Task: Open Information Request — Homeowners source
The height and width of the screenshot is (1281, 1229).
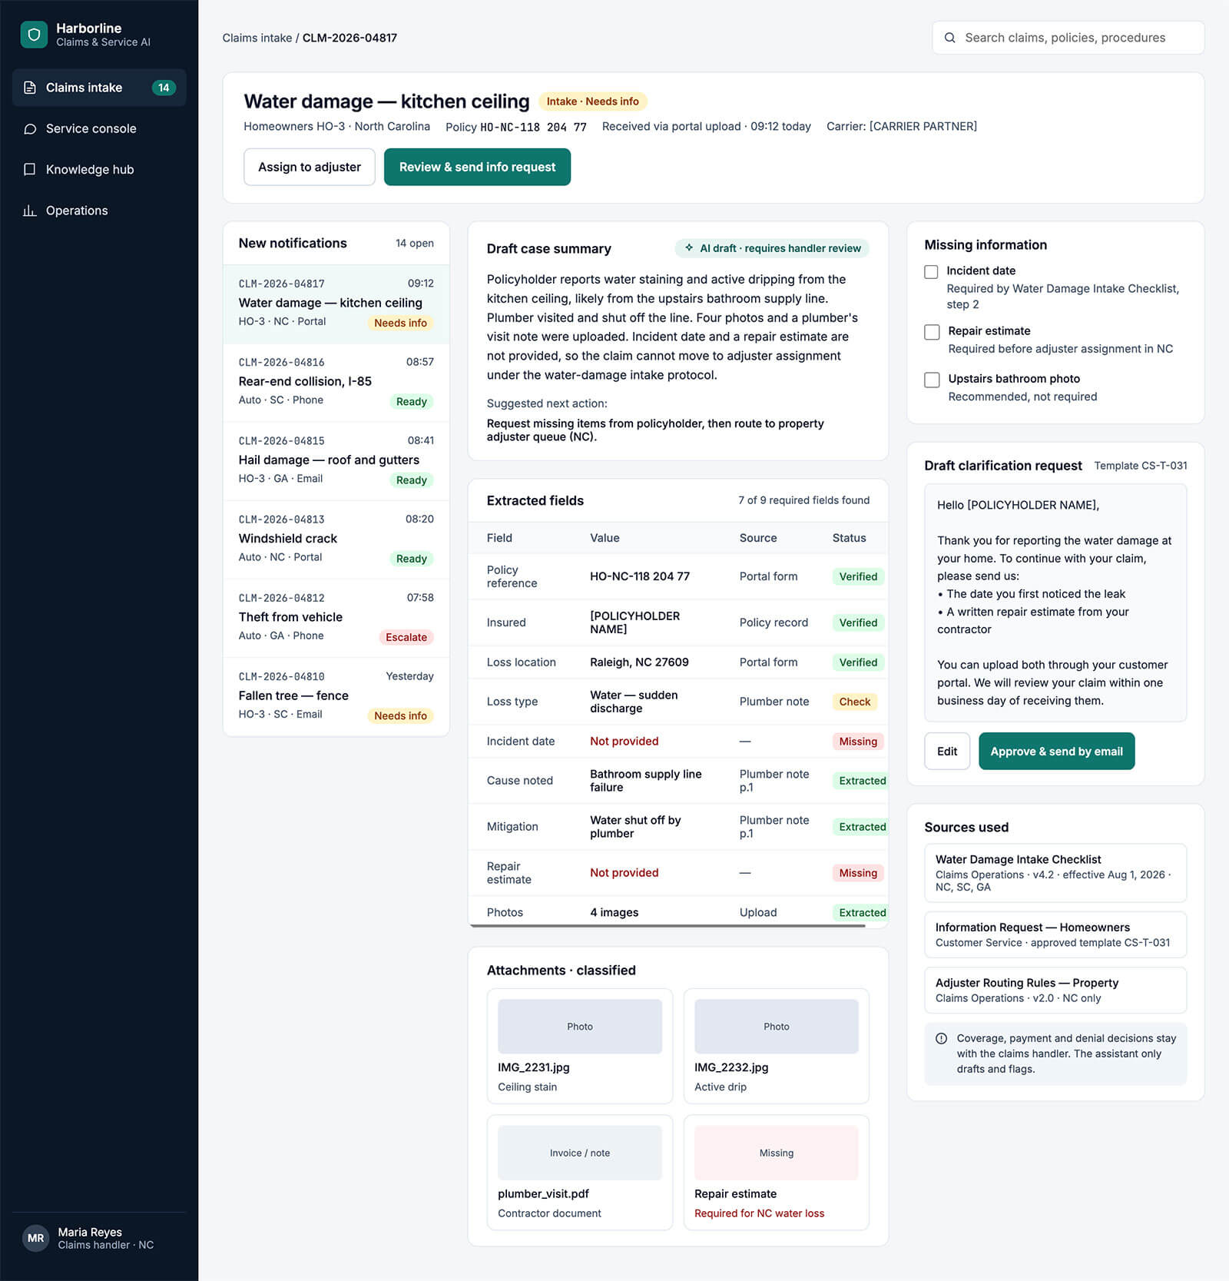Action: coord(1055,934)
